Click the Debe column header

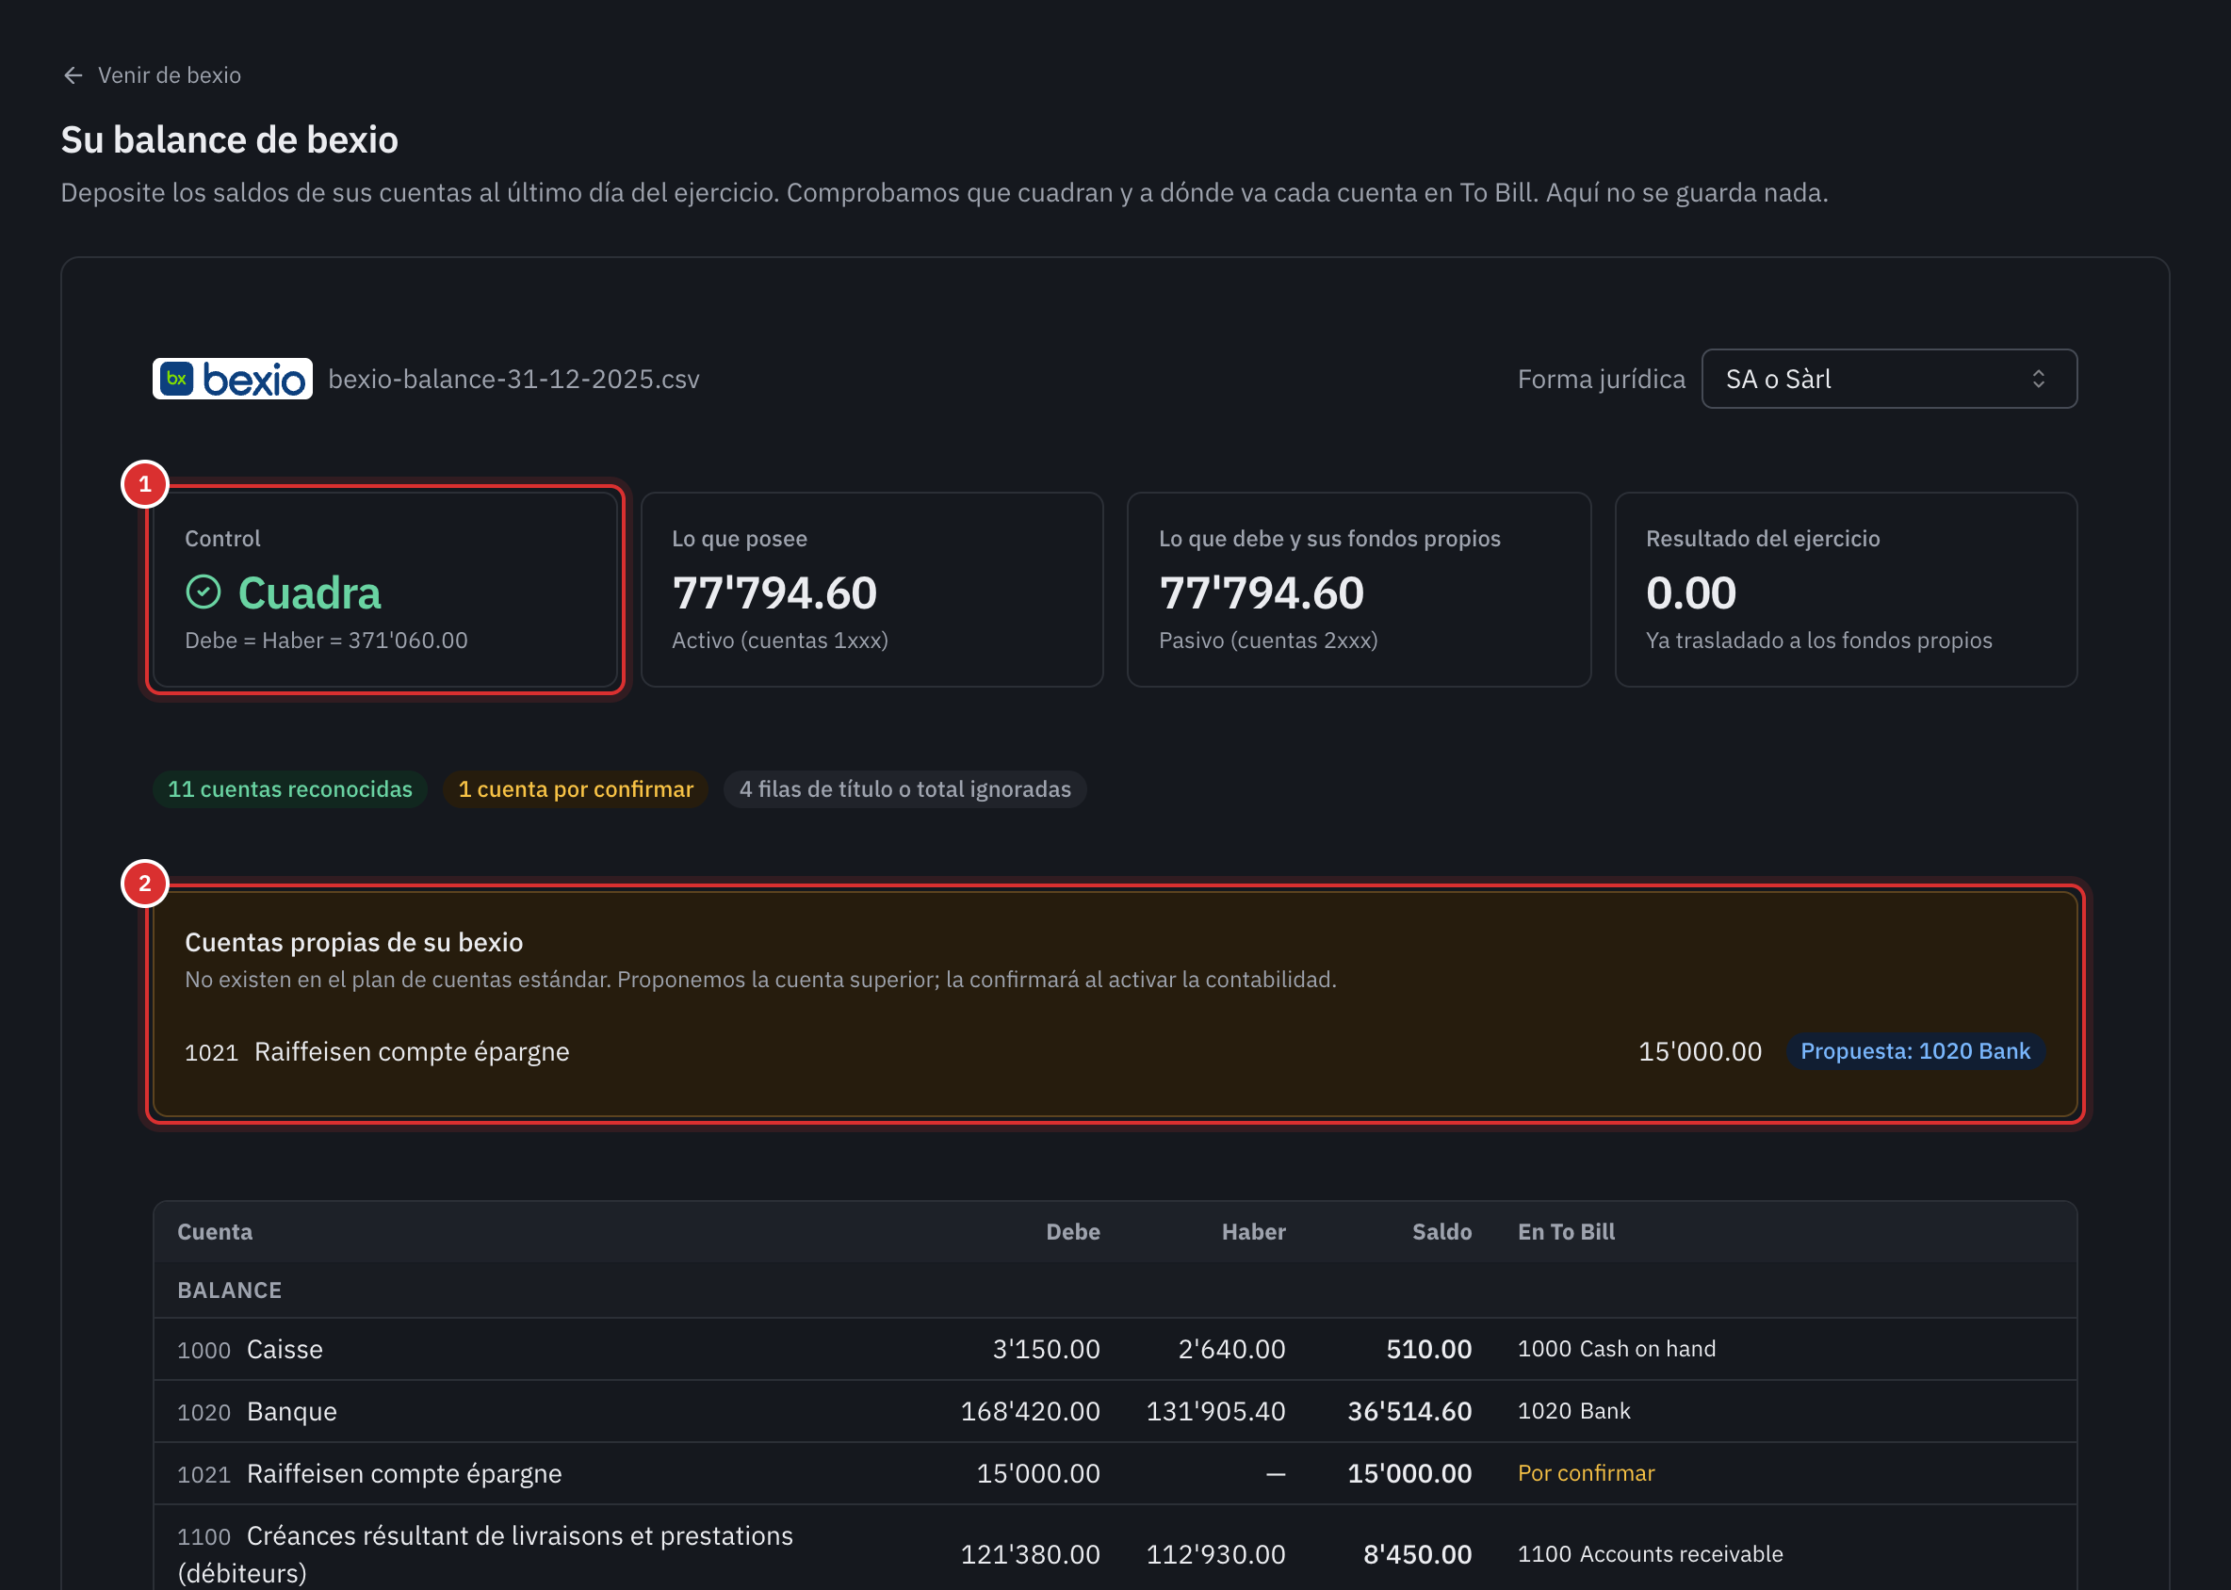coord(1072,1232)
